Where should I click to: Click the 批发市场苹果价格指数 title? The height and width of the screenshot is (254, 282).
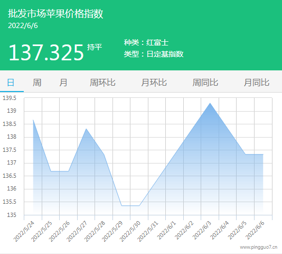[x=55, y=14]
